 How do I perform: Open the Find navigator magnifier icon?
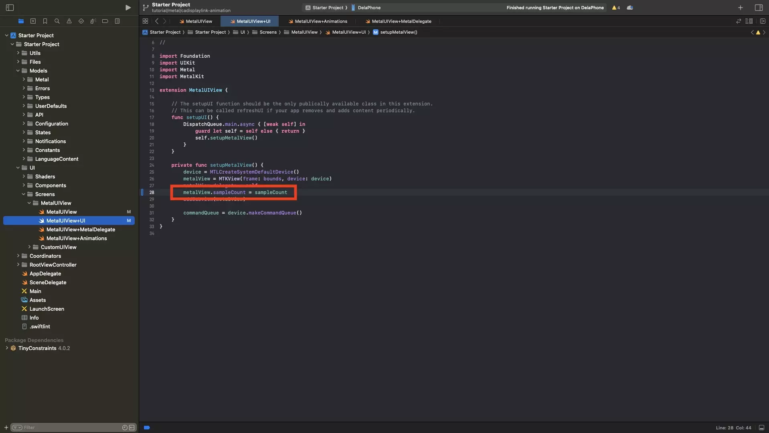[x=57, y=21]
